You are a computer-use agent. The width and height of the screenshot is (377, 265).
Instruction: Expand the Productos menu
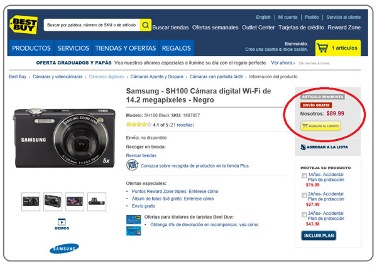[31, 48]
